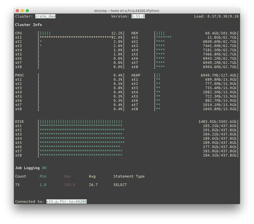Click the window title bar text

point(127,11)
